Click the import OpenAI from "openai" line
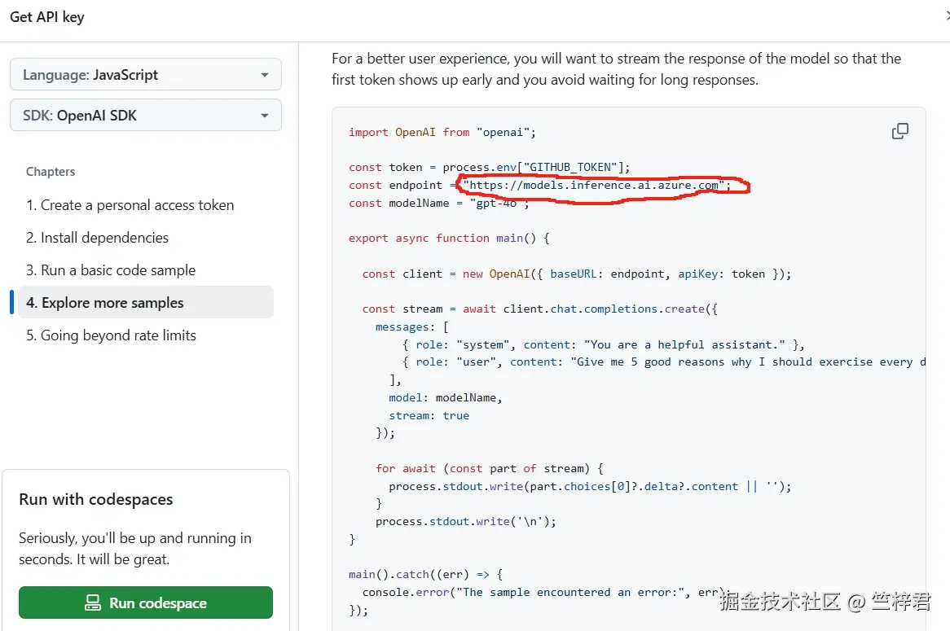 (x=442, y=132)
